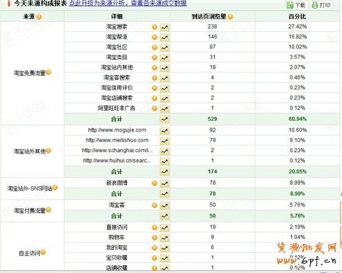Click the 打印 print button
The width and height of the screenshot is (342, 273).
(321, 5)
